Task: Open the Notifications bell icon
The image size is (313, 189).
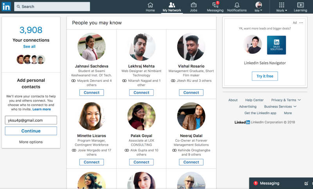Action: [x=237, y=5]
